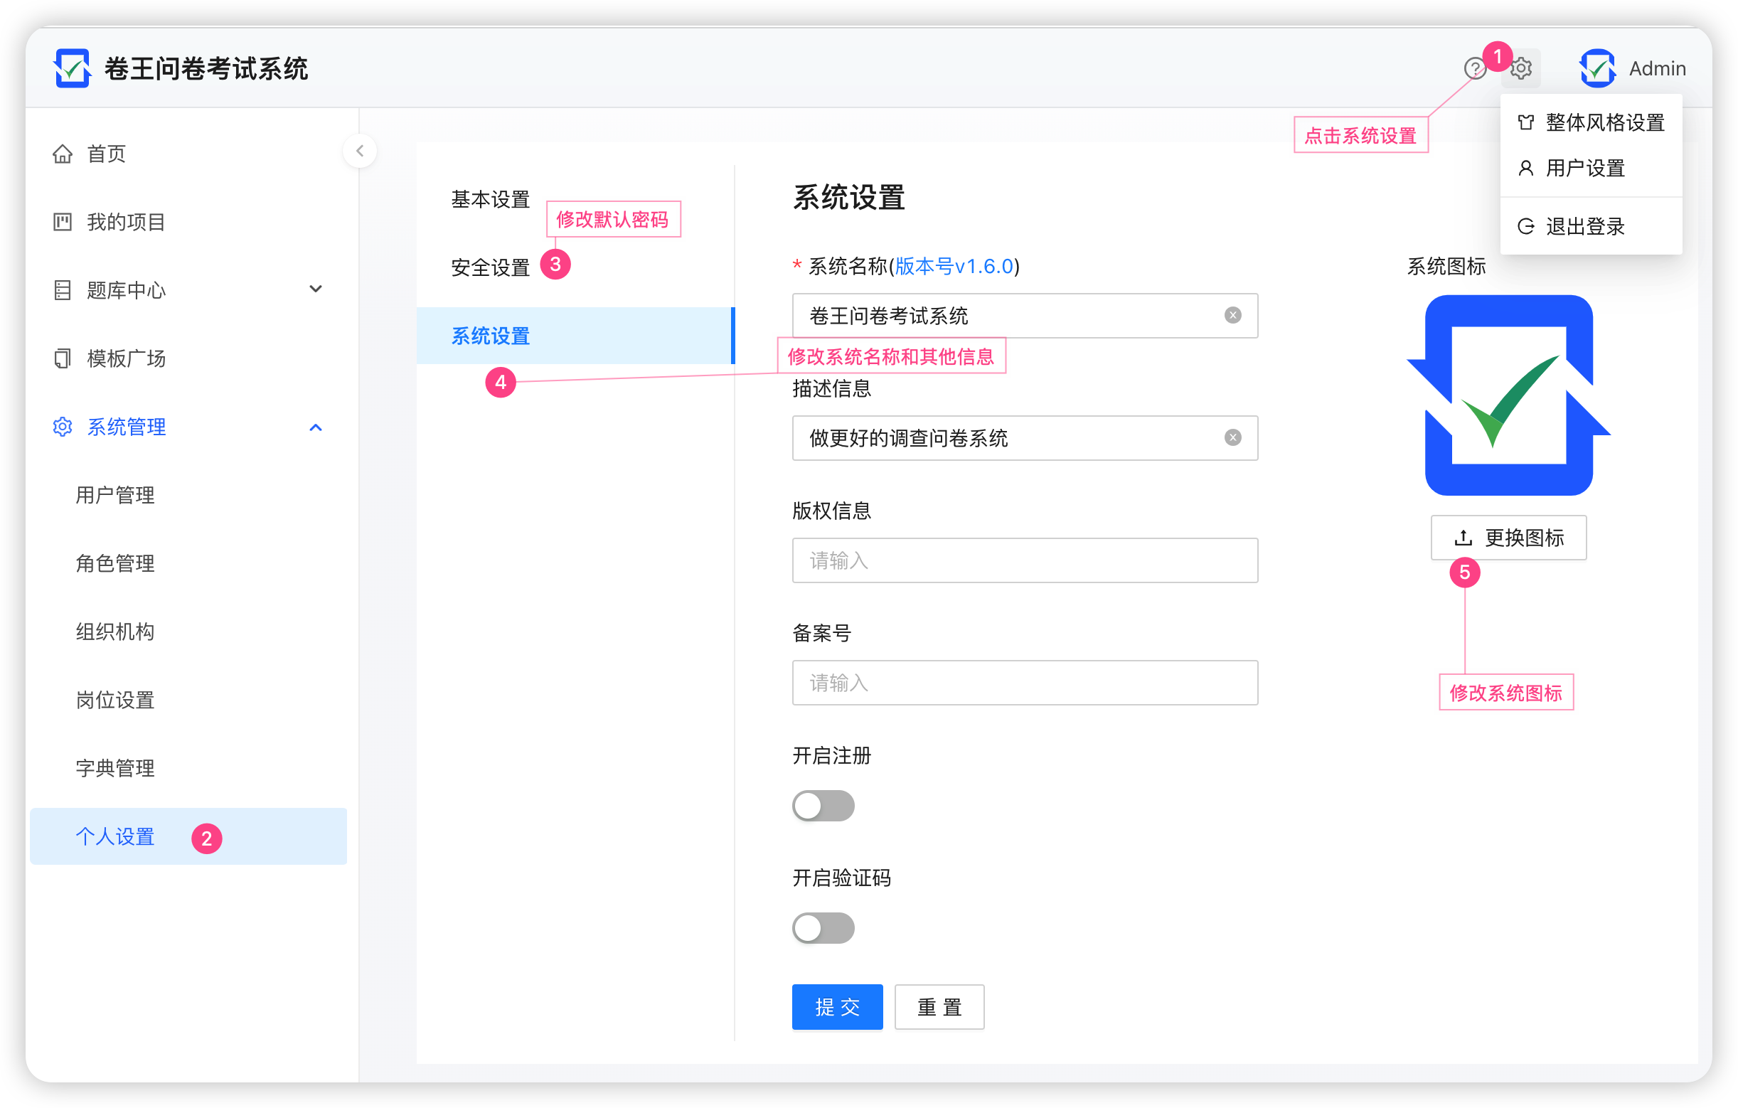
Task: Expand the 题库中心 menu chevron
Action: pyautogui.click(x=316, y=288)
